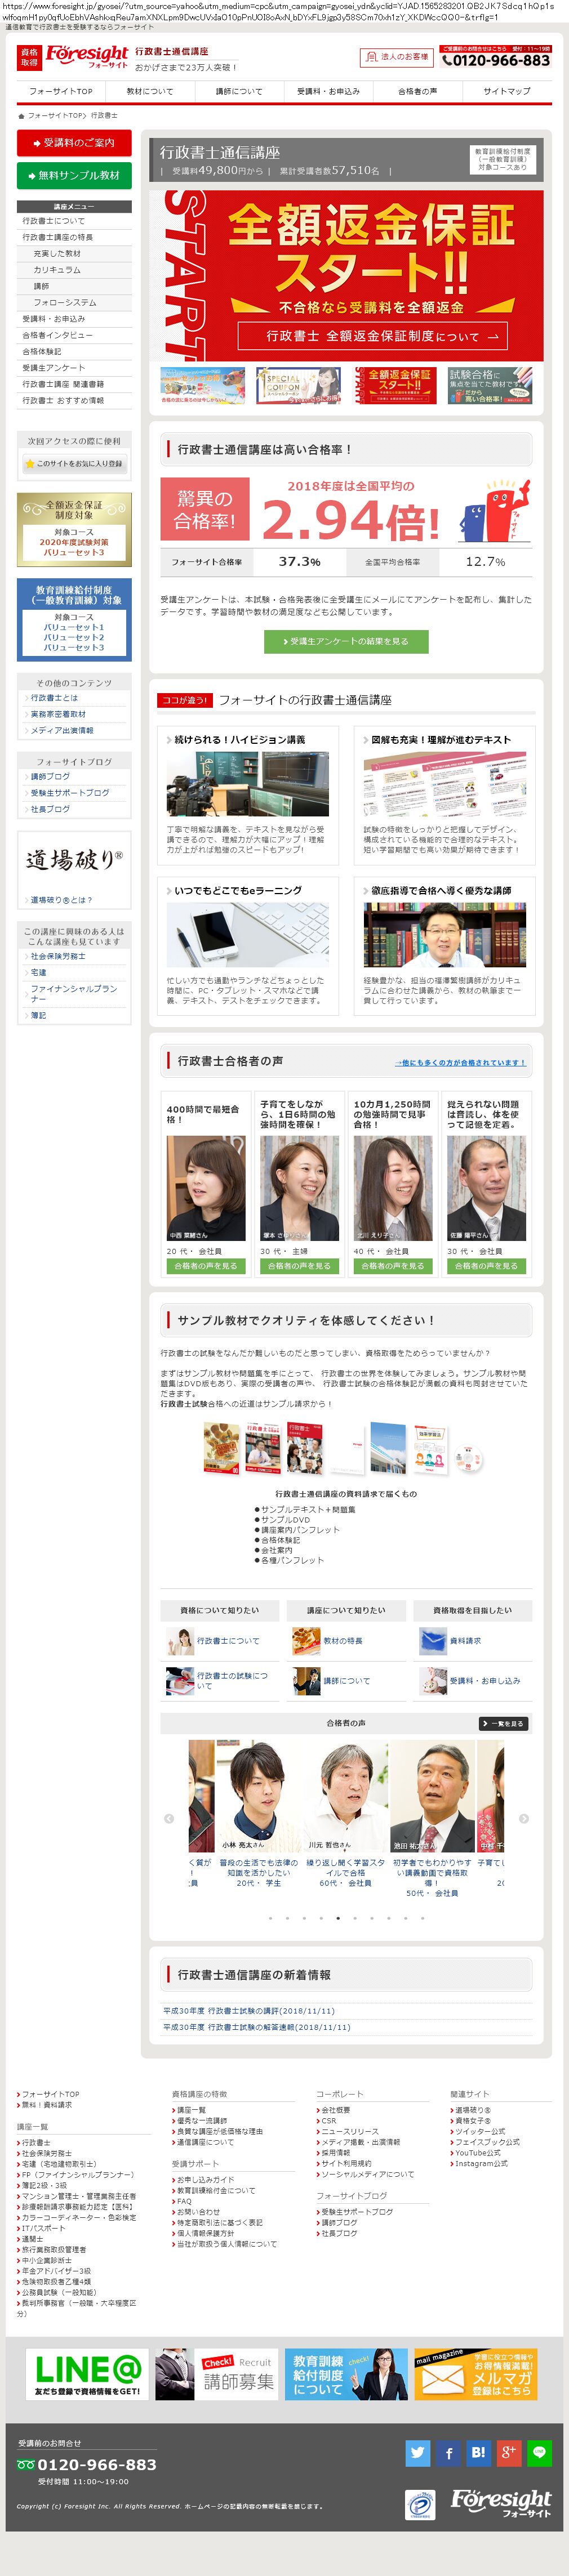Click the carousel next arrow

[524, 1818]
